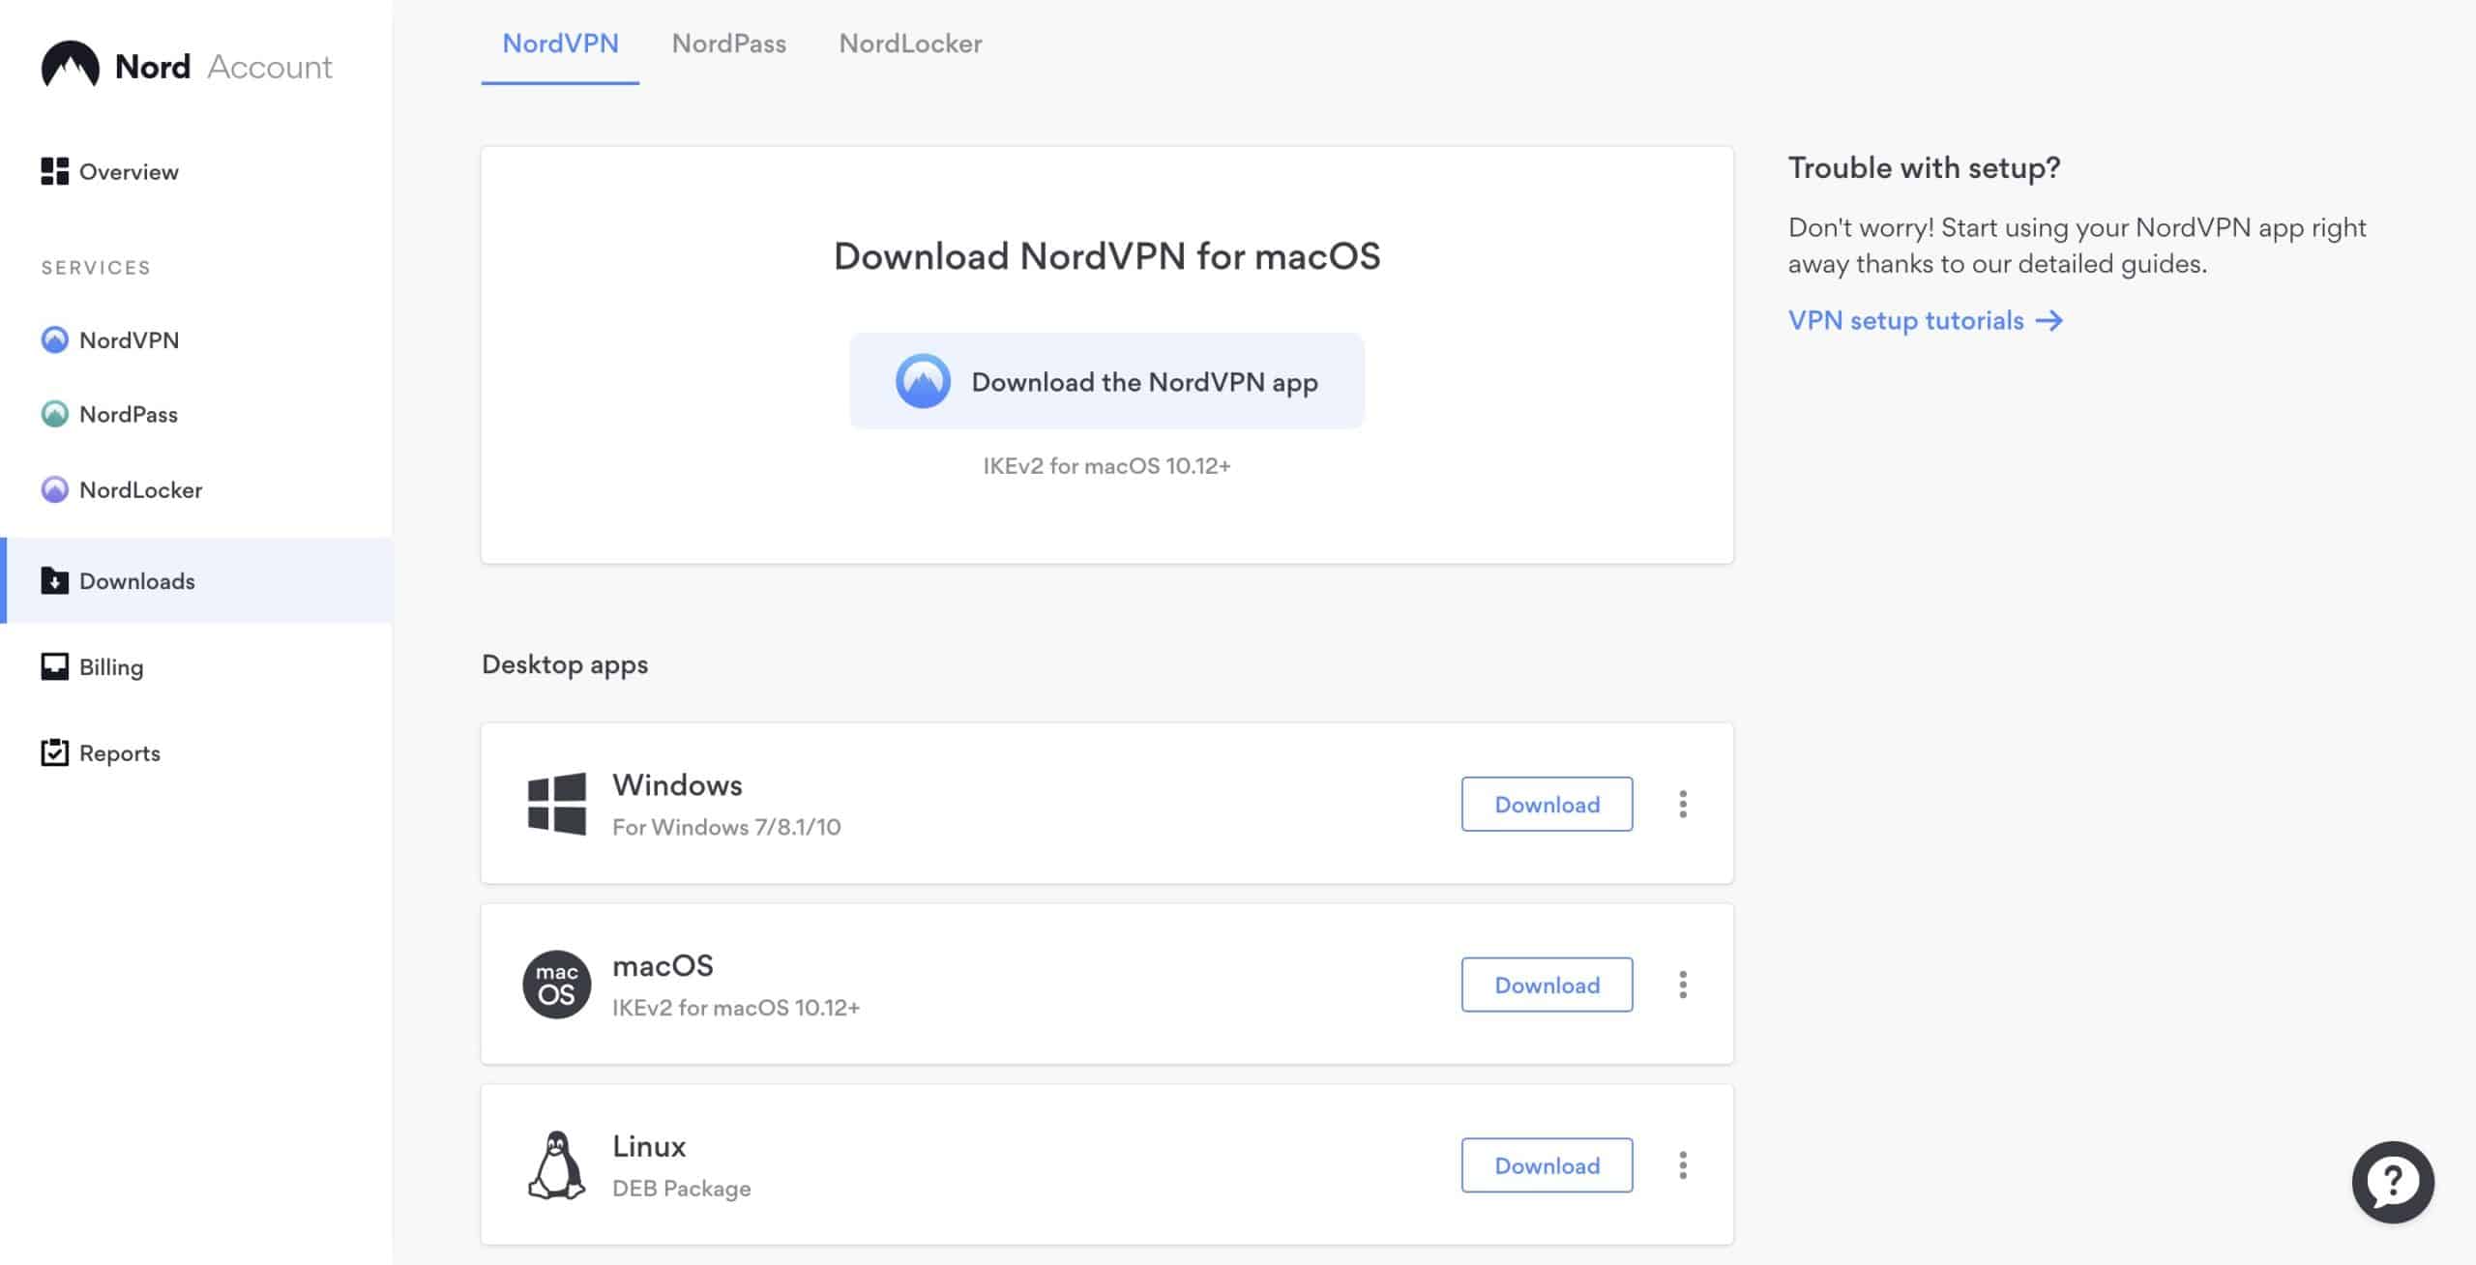Click the 'DEB Package' text
This screenshot has width=2476, height=1265.
pyautogui.click(x=682, y=1189)
